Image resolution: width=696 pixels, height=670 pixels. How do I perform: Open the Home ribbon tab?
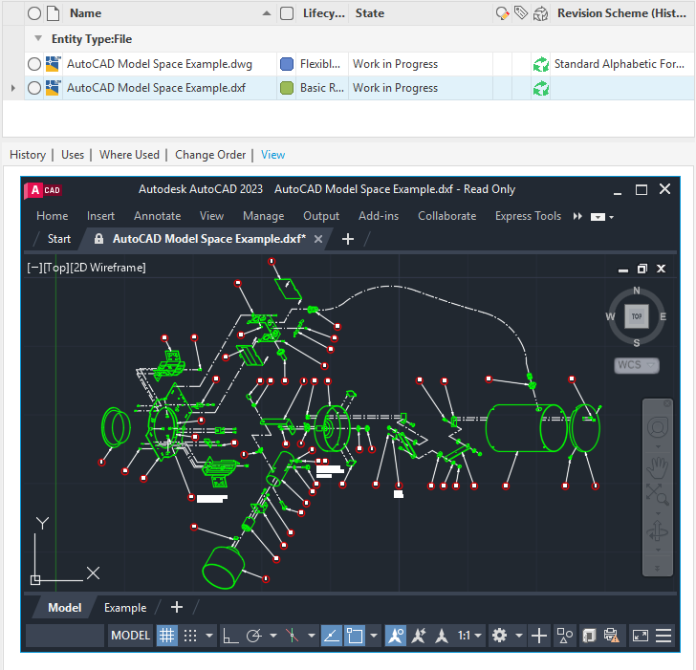[53, 216]
